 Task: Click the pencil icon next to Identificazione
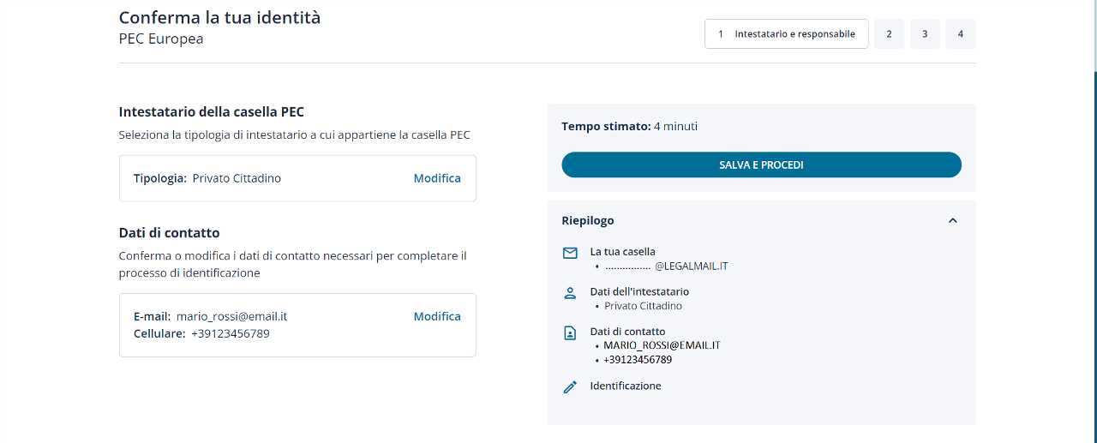coord(570,387)
